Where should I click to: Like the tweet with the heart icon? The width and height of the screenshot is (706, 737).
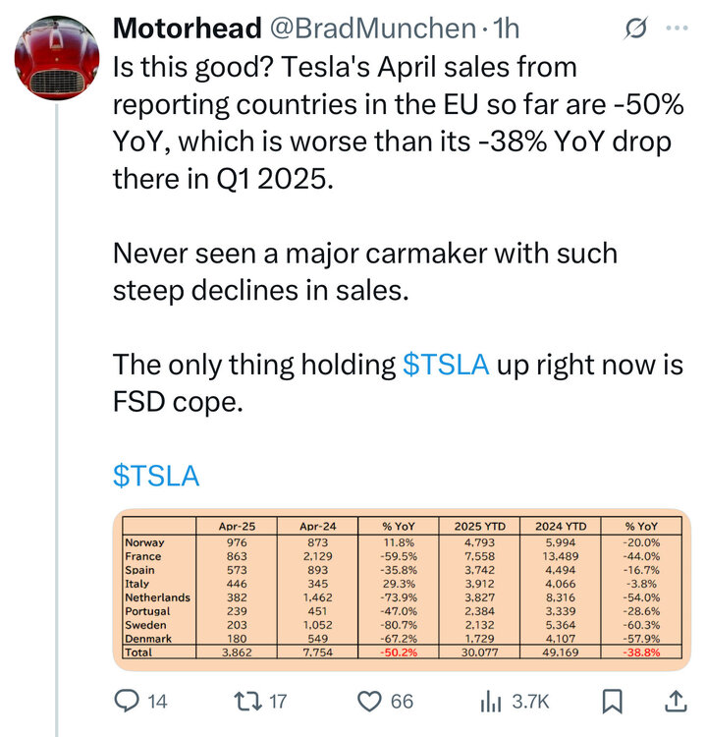[370, 701]
